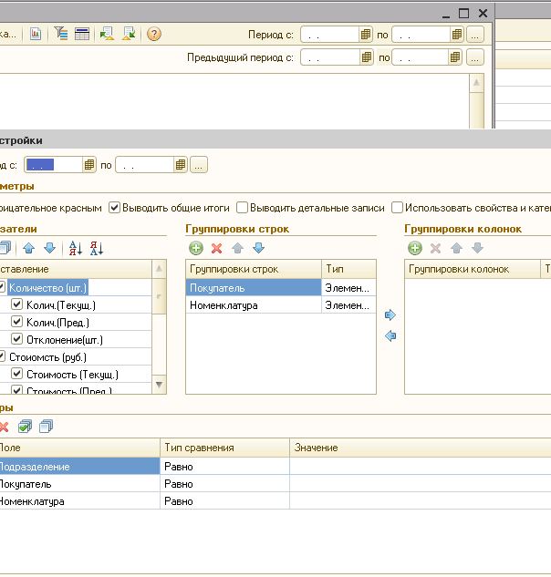Select 'Номенклатура' row in row groupings
The image size is (551, 577).
coord(224,305)
